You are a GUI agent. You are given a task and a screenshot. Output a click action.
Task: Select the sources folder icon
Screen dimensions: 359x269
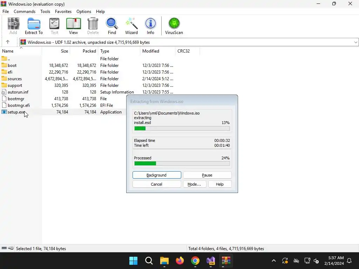[x=4, y=78]
